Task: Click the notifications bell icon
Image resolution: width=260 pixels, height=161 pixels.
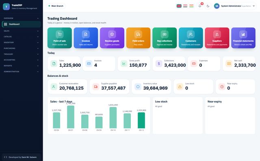Action: point(200,6)
